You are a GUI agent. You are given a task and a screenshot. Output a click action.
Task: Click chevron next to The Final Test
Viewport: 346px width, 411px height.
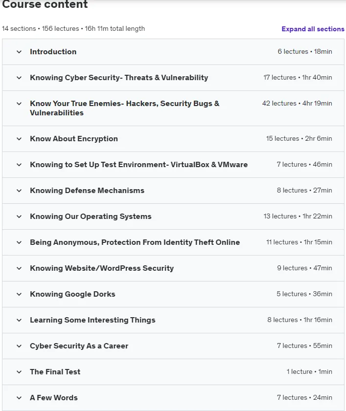(x=19, y=372)
